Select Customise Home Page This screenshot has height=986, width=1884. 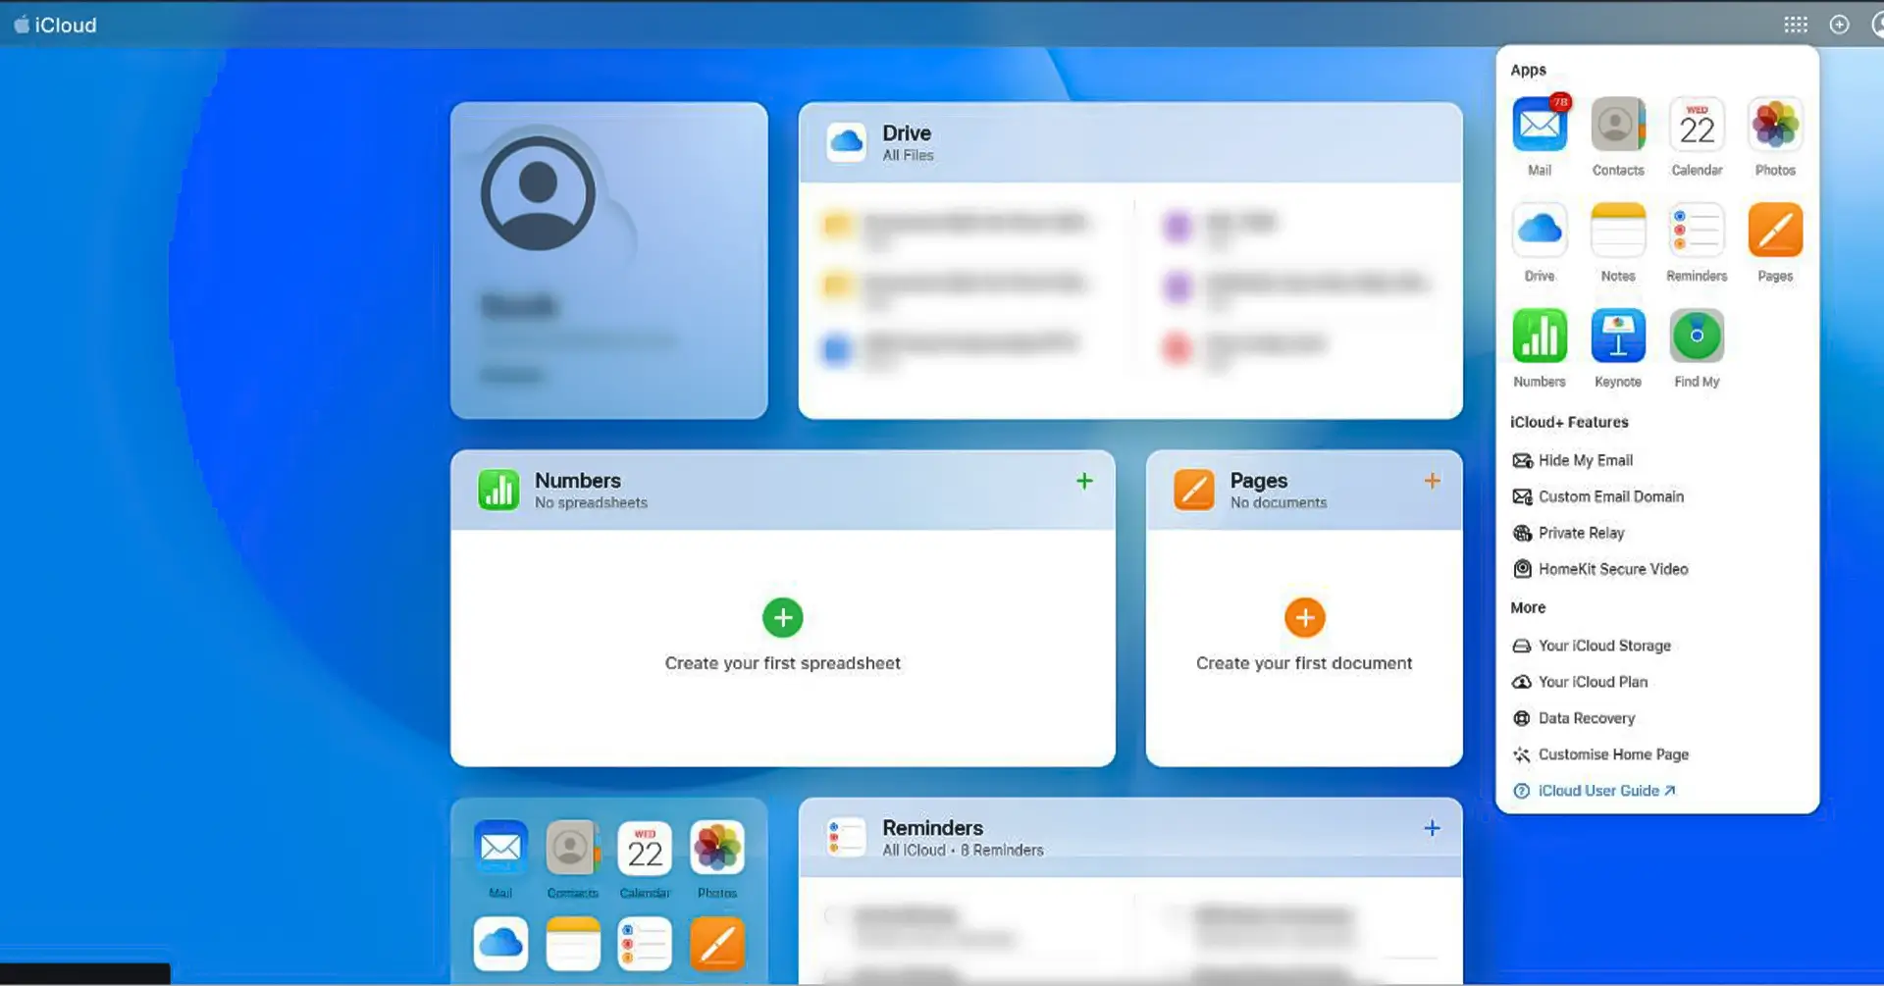coord(1600,754)
